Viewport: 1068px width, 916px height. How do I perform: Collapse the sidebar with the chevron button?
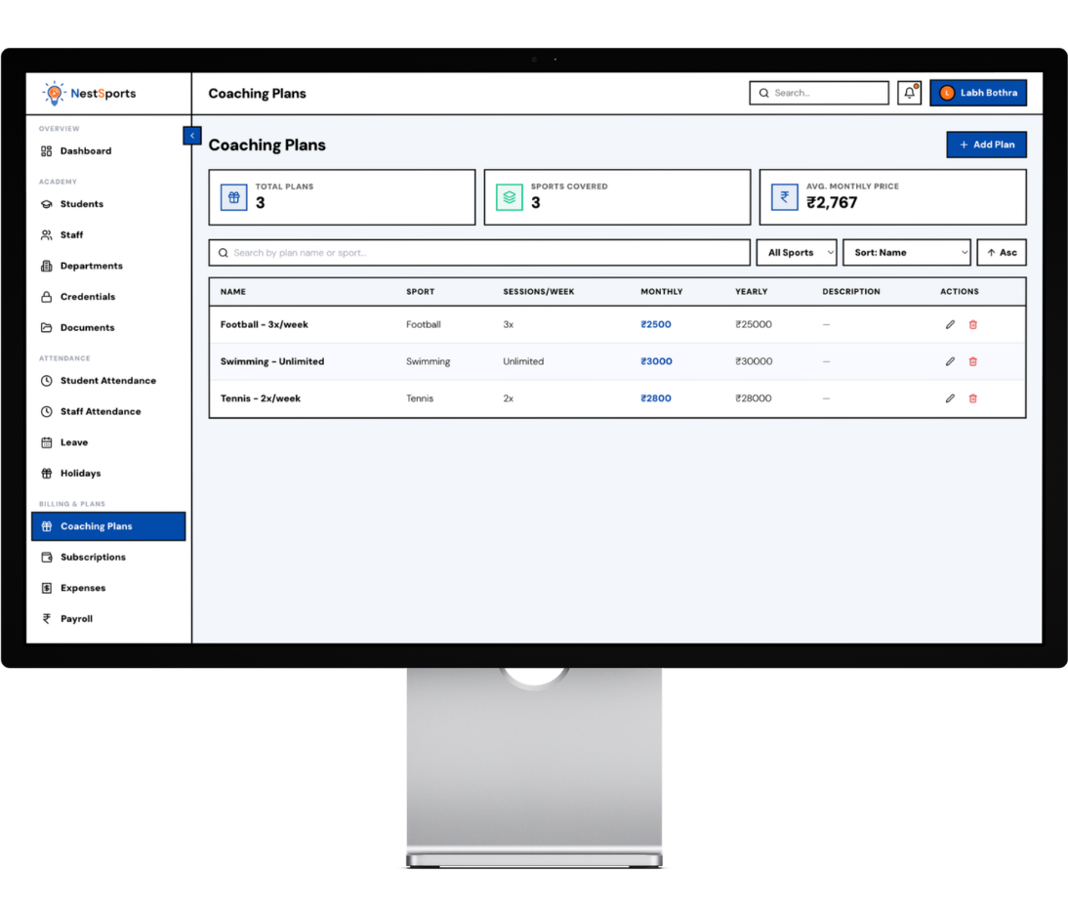pos(192,136)
